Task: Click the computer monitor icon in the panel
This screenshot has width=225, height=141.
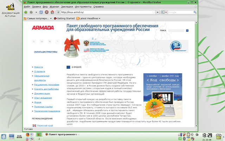Action: click(12, 136)
